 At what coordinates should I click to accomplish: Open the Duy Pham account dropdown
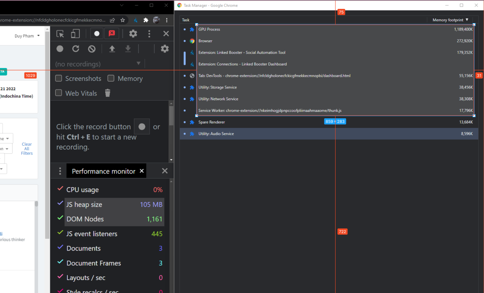tap(27, 36)
